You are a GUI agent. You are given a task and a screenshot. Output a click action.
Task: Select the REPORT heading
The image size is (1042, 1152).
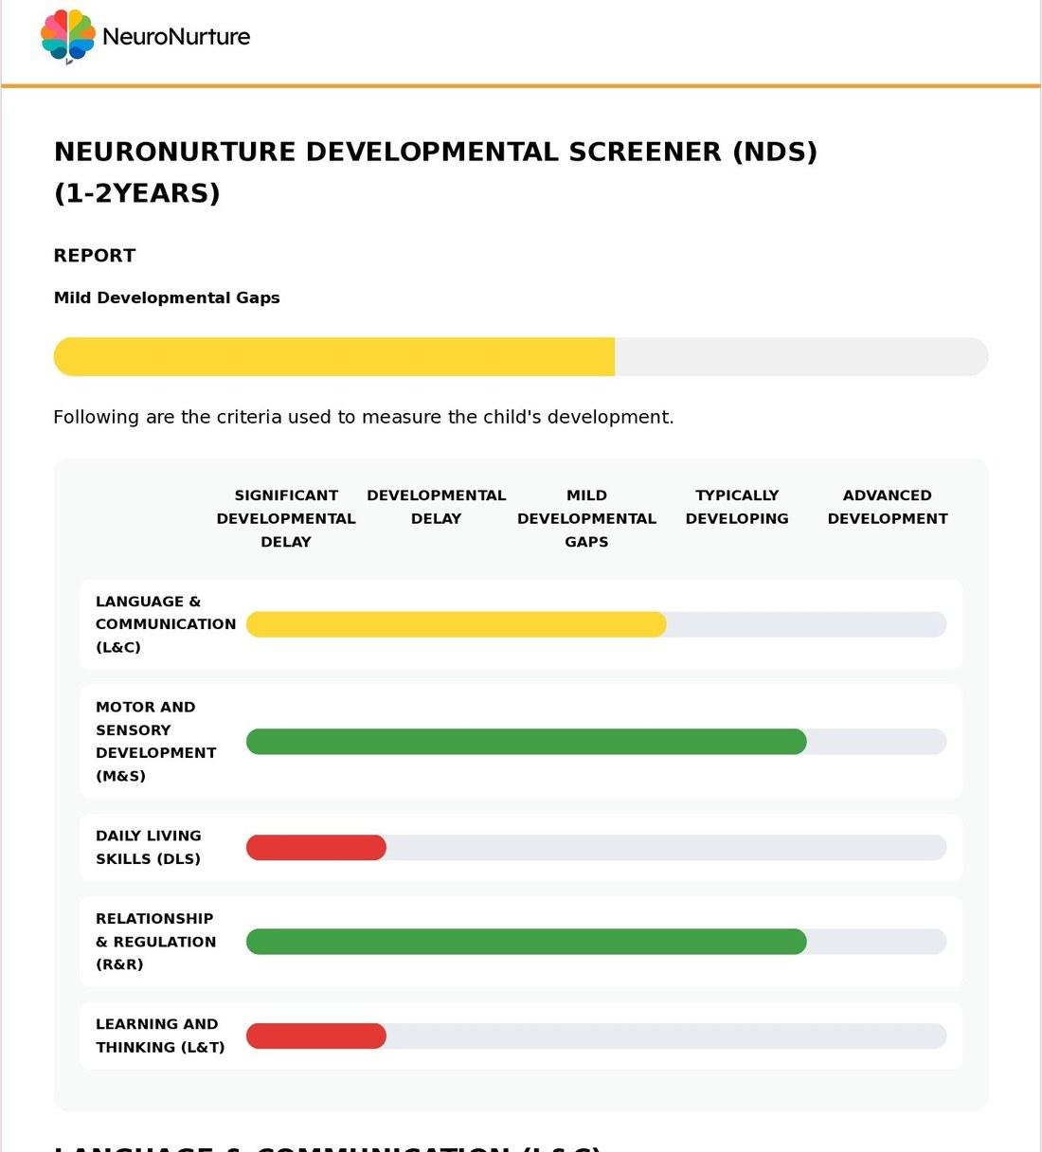tap(95, 256)
